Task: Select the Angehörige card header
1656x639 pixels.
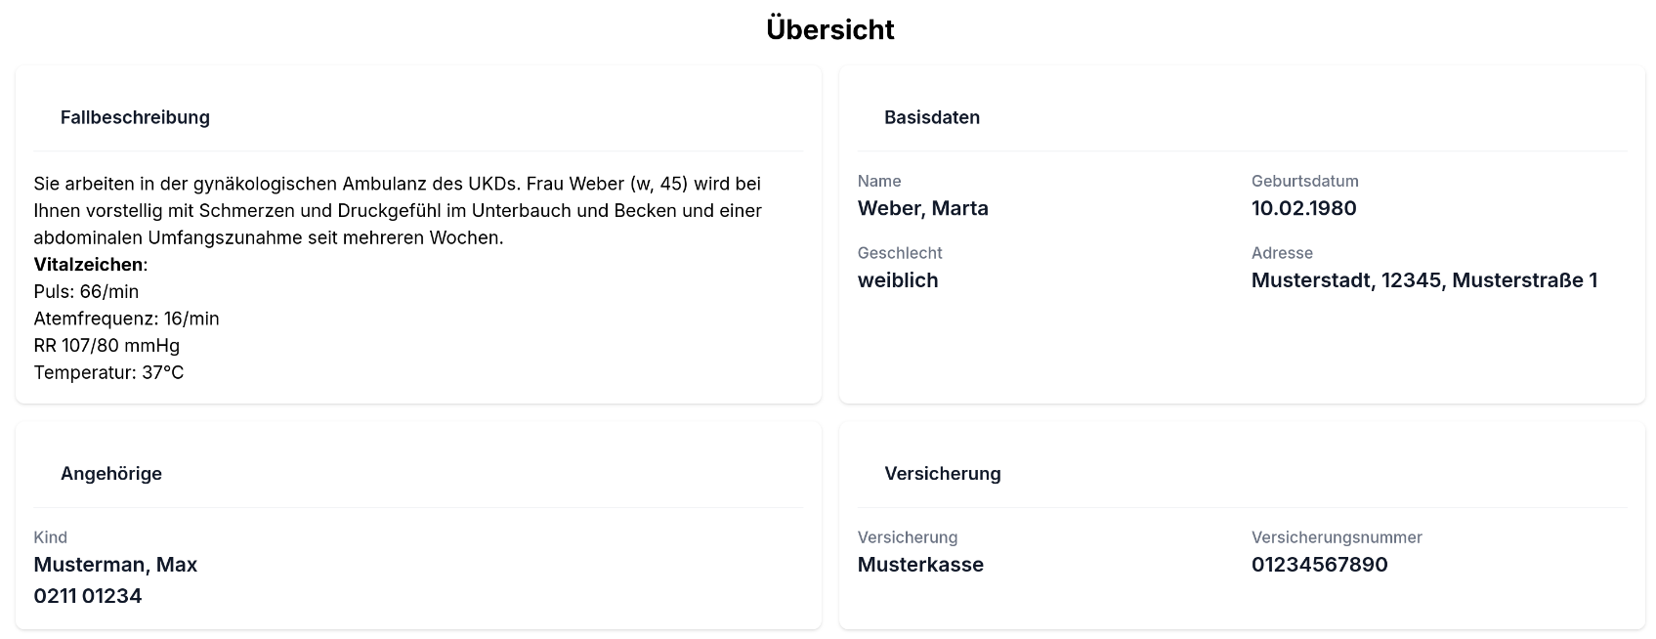Action: (x=110, y=474)
